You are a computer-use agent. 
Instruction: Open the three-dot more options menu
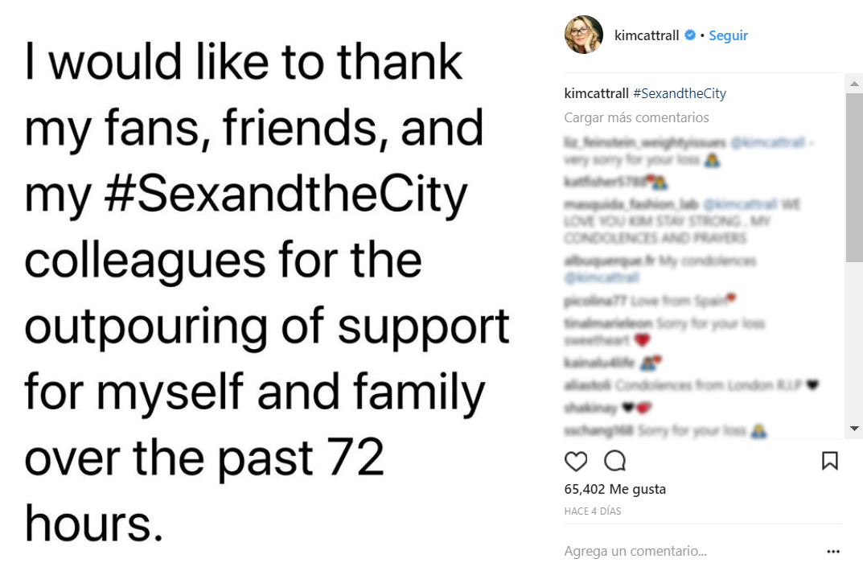click(833, 552)
